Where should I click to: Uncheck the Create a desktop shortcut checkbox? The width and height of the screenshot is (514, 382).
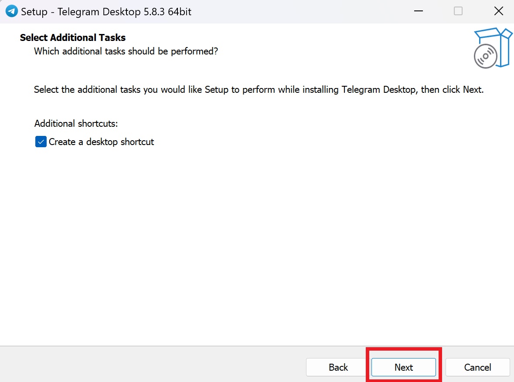(x=41, y=142)
